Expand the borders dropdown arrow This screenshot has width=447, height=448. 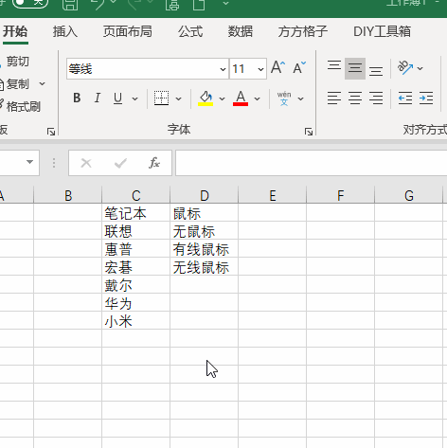(x=178, y=99)
